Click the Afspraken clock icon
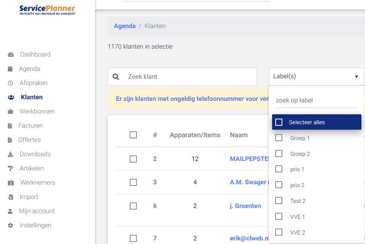Viewport: 365px width, 244px height. (11, 83)
